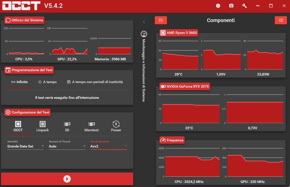Click the Componenti heading text
Image resolution: width=290 pixels, height=187 pixels.
[x=221, y=20]
